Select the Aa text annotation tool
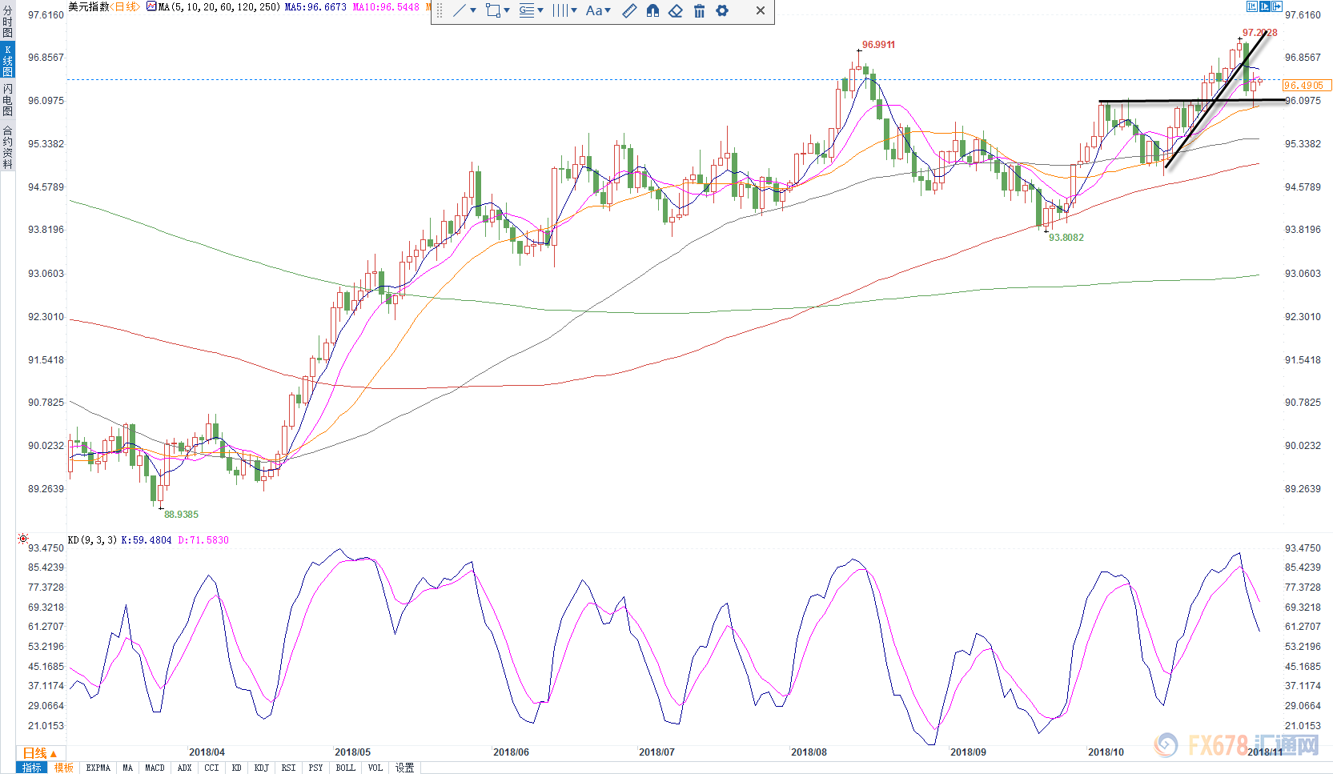The width and height of the screenshot is (1333, 774). tap(594, 10)
